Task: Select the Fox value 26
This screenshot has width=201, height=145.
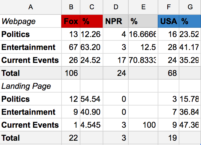Action: pyautogui.click(x=71, y=60)
